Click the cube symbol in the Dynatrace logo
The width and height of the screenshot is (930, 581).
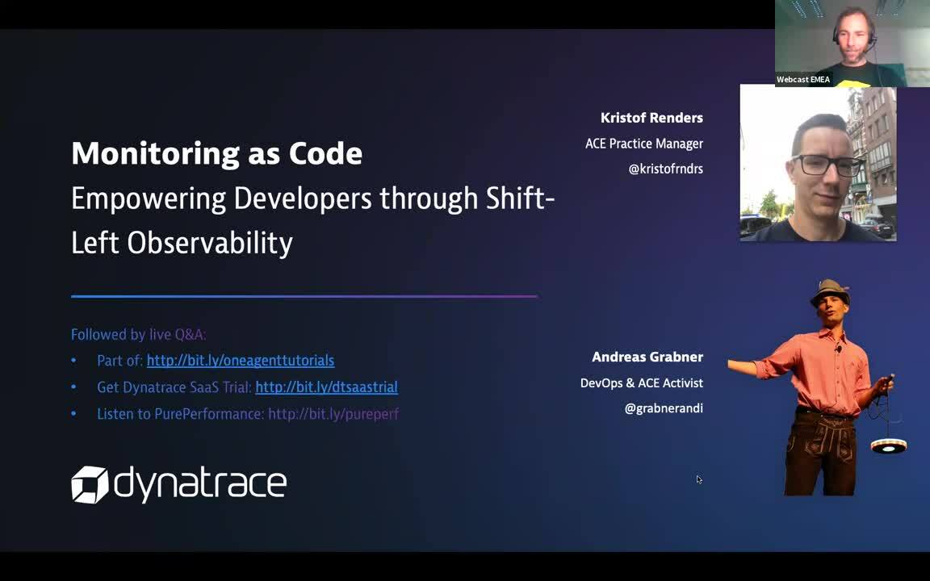tap(89, 484)
